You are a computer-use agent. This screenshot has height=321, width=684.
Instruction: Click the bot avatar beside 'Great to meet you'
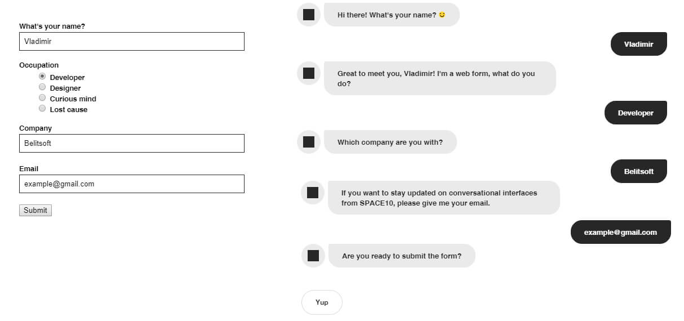[x=308, y=73]
